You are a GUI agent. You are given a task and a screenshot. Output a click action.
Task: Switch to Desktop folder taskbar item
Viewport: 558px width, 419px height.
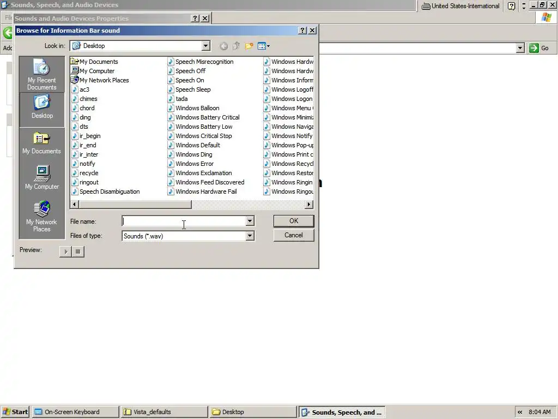tap(253, 412)
